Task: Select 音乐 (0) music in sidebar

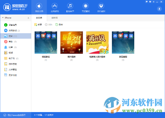Action: click(x=16, y=42)
